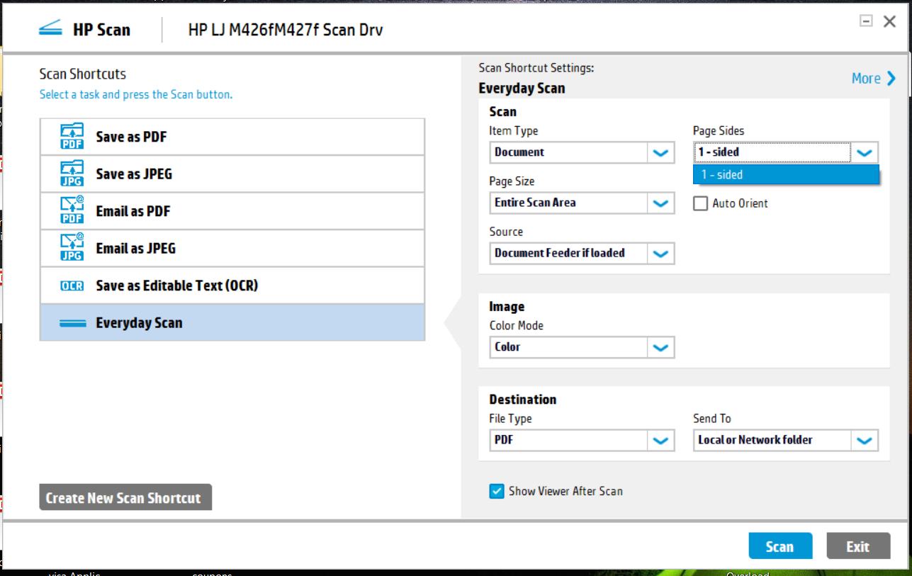Open the Source dropdown arrow
The image size is (912, 576).
660,254
